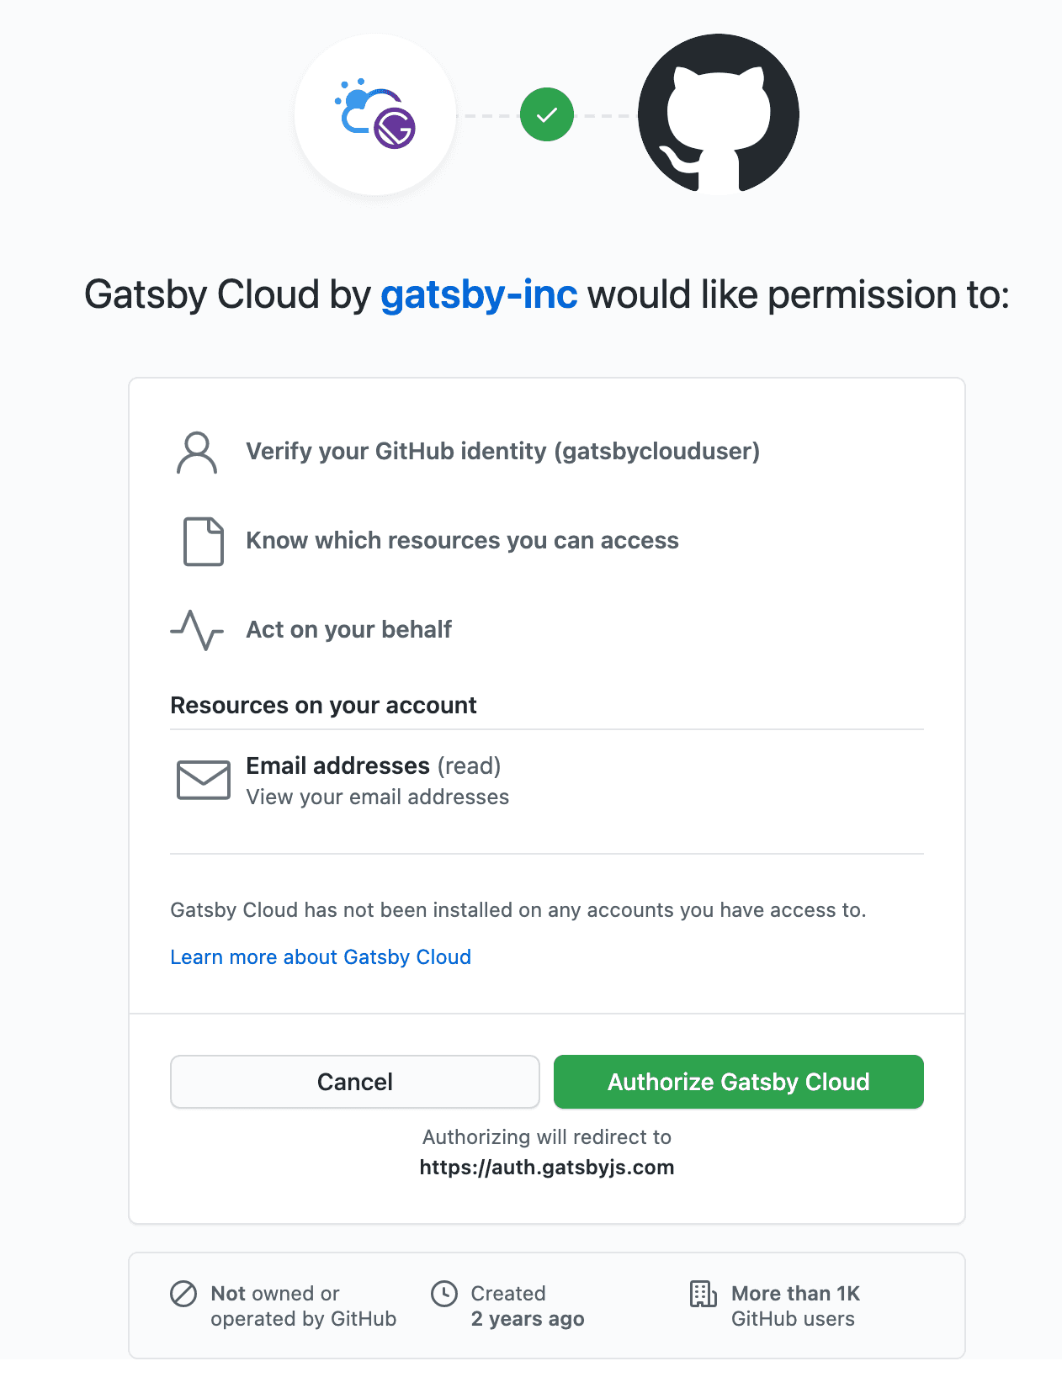Screen dimensions: 1062x1393
Task: Click the file icon beside Know which resources
Action: point(204,542)
